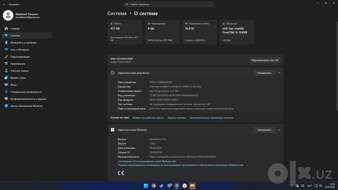Click the Процессор specification row value
Image resolution: width=338 pixels, height=190 pixels.
175,86
